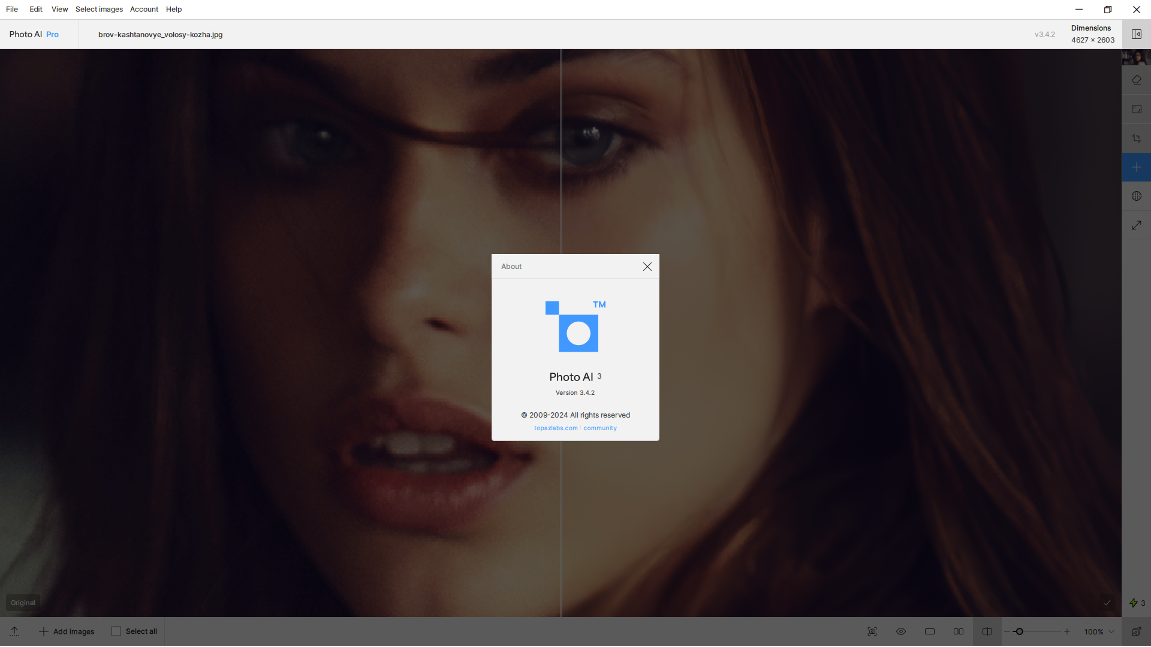Open the Account menu
Viewport: 1151px width, 647px height.
[144, 9]
